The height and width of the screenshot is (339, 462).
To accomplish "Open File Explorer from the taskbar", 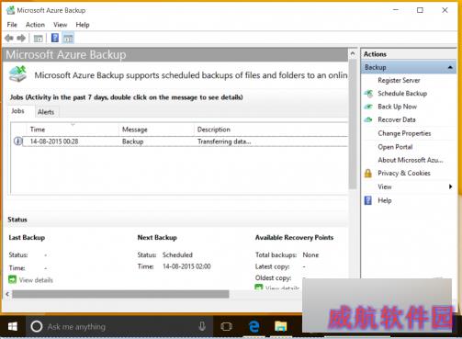I will coord(280,326).
